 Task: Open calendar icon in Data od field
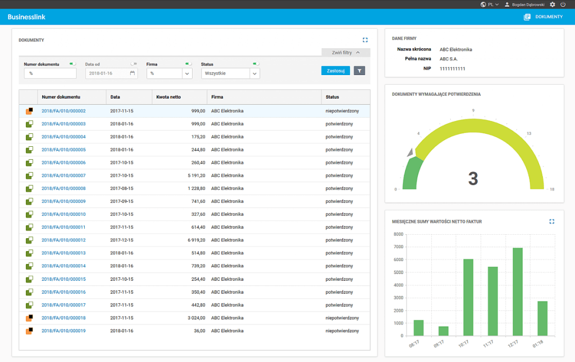[133, 73]
